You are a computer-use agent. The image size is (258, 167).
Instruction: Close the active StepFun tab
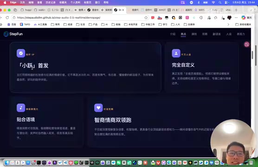(x=123, y=10)
